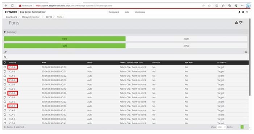254x134 pixels.
Task: Select the radio for port CL2-A
Action: (5, 80)
